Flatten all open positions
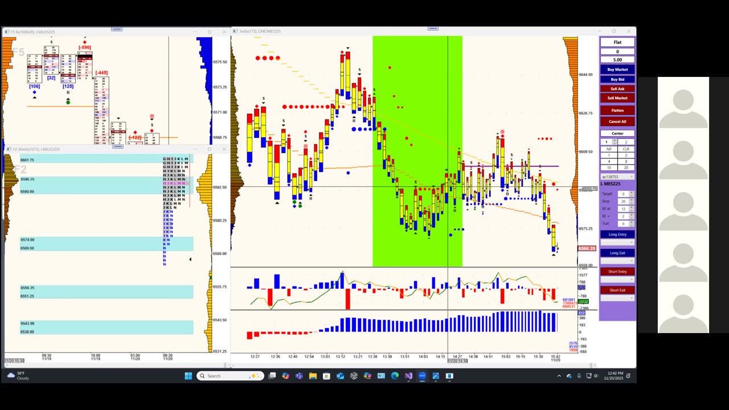729x410 pixels. pos(617,110)
